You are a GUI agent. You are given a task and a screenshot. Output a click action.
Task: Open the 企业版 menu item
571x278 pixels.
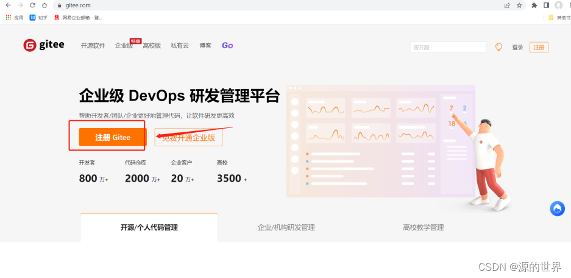click(x=124, y=46)
